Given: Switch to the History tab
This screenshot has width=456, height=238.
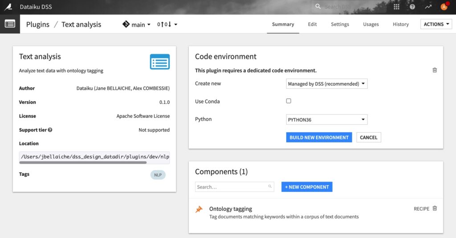Looking at the screenshot, I should [x=400, y=24].
